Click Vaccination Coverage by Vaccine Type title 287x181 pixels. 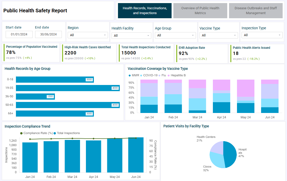coord(158,69)
